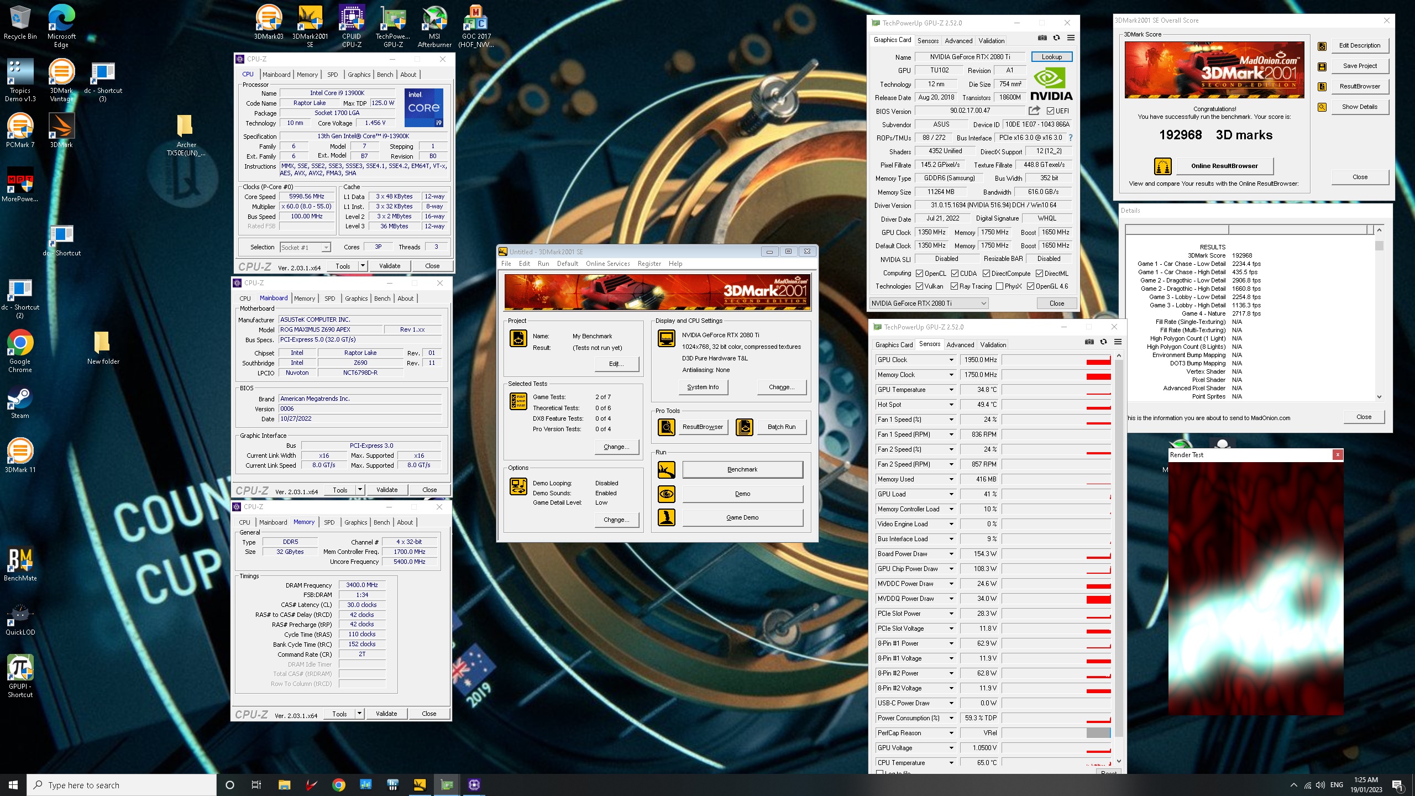Viewport: 1415px width, 796px height.
Task: Expand the Memory Clock sensor dropdown
Action: pos(951,375)
